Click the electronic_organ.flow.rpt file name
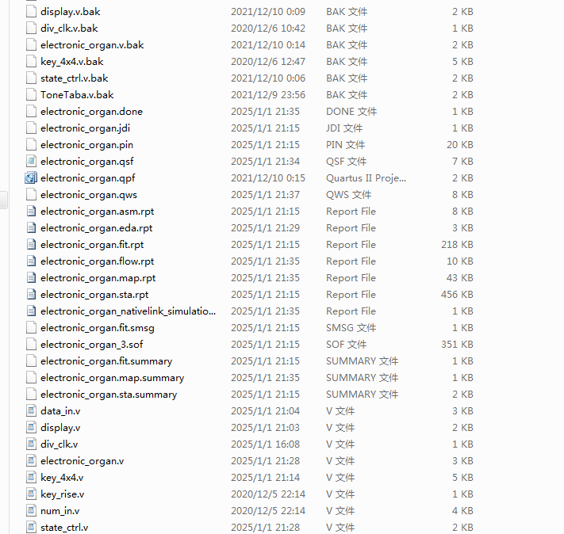The width and height of the screenshot is (564, 534). (x=98, y=261)
